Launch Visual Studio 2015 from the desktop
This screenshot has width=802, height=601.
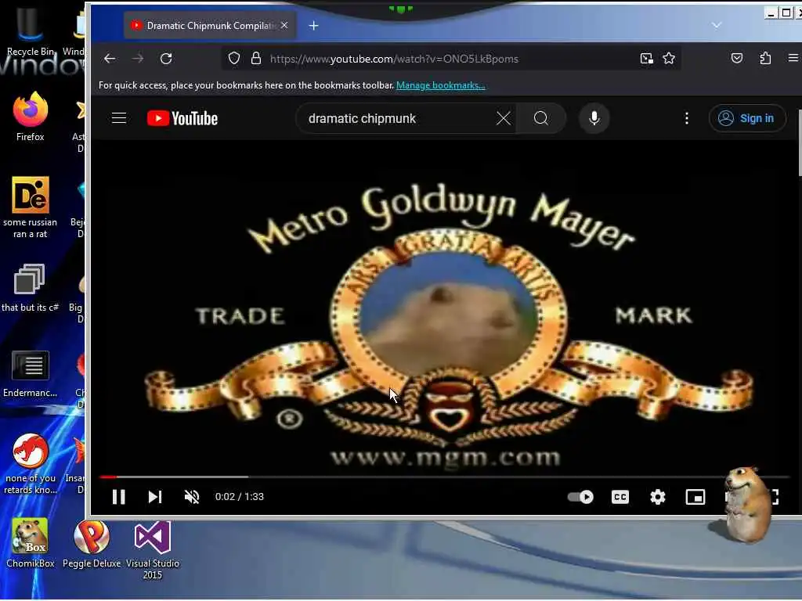click(x=153, y=549)
